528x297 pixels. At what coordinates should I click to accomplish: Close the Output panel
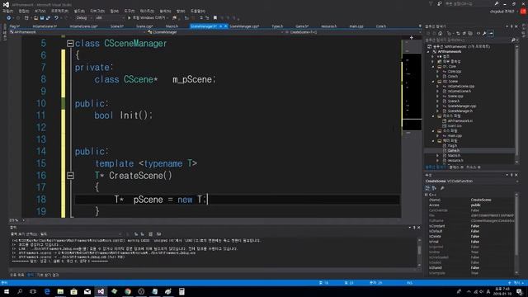(x=418, y=228)
